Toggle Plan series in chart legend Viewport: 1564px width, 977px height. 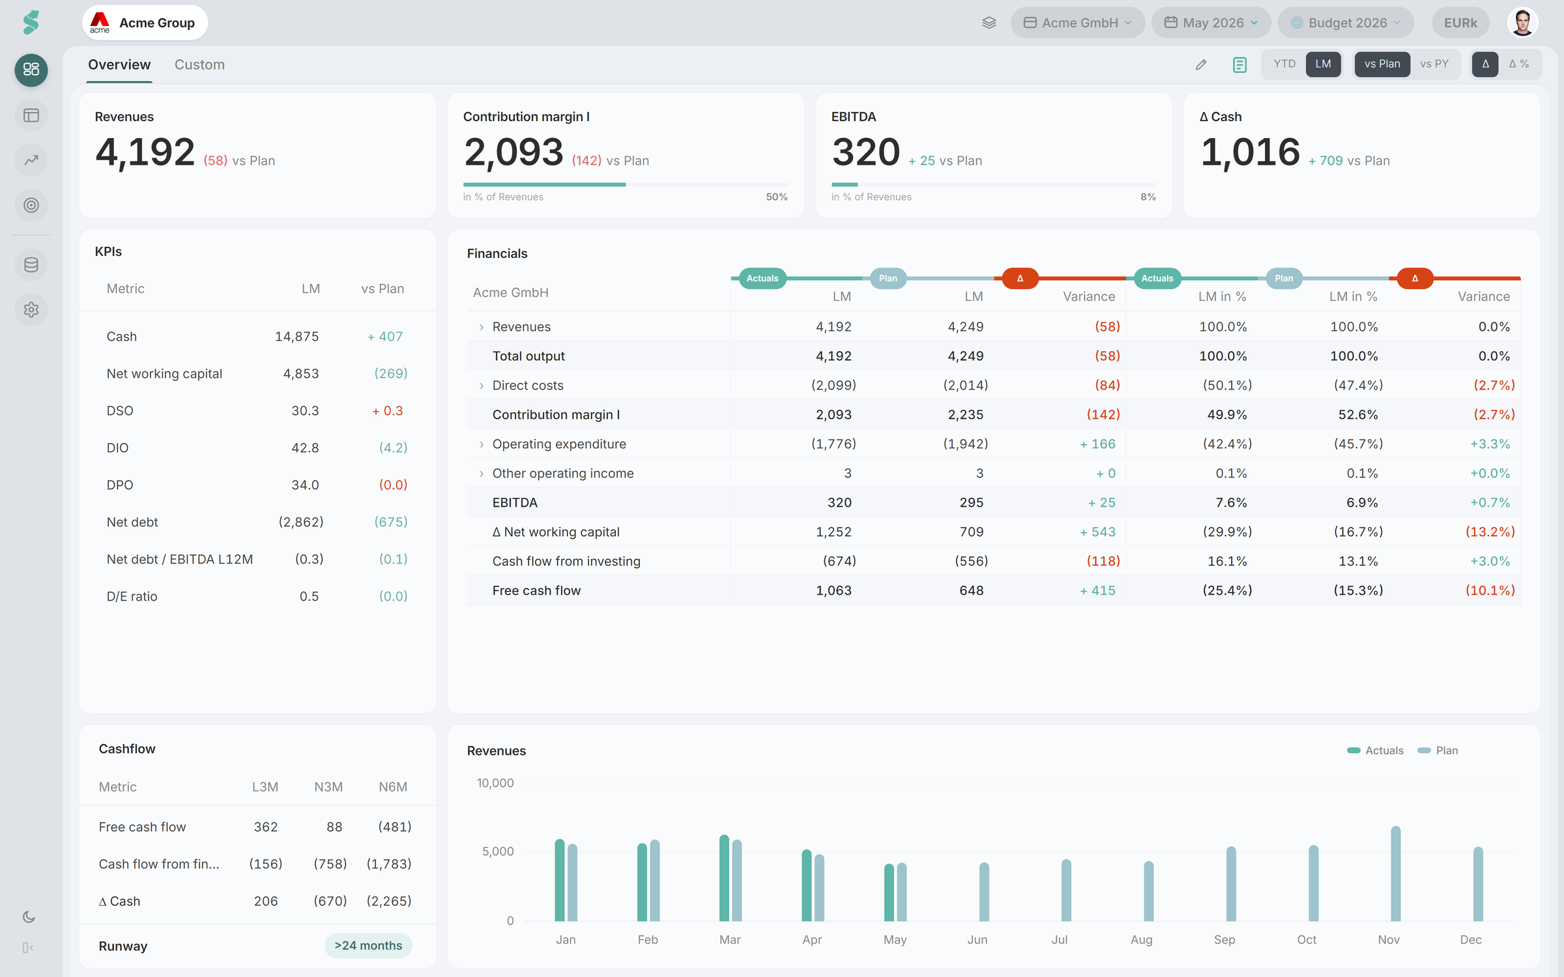[1438, 750]
